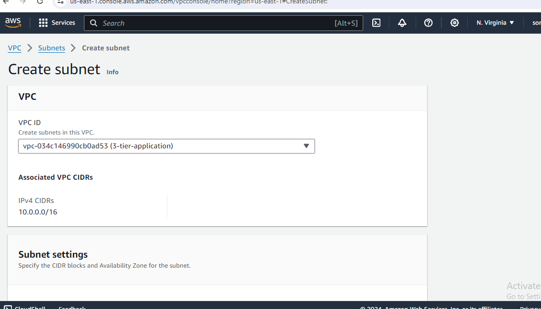Image resolution: width=541 pixels, height=309 pixels.
Task: Open the Feedback link in the footer
Action: 71,307
